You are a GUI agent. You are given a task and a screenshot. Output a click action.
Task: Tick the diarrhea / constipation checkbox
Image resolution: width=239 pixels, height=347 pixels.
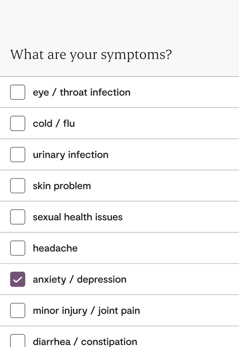click(x=18, y=341)
